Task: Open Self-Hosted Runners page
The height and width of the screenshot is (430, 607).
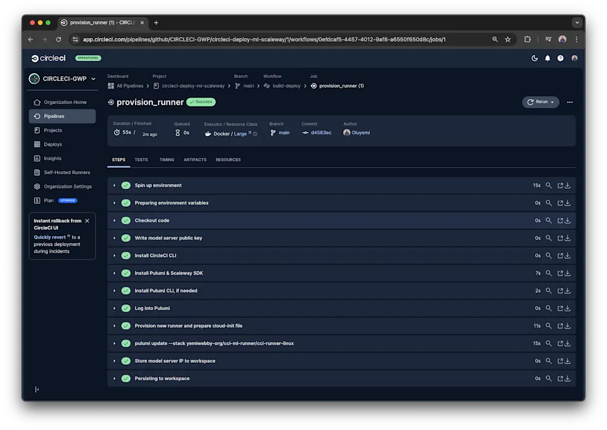Action: (x=62, y=172)
